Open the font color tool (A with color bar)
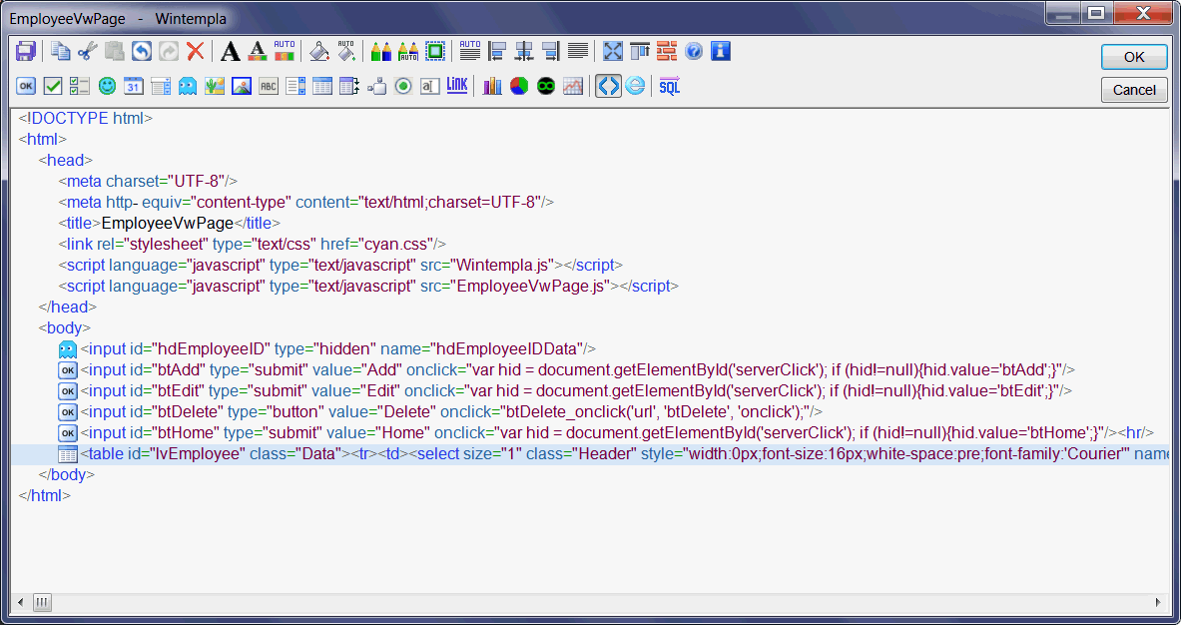 [258, 51]
